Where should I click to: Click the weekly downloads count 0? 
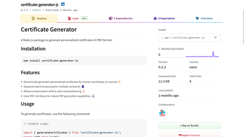(x=159, y=55)
